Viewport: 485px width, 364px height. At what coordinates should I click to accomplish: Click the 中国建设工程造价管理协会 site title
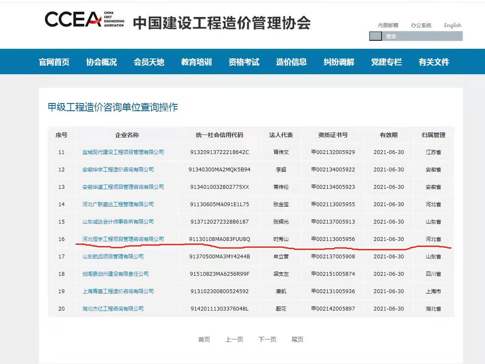coord(222,23)
